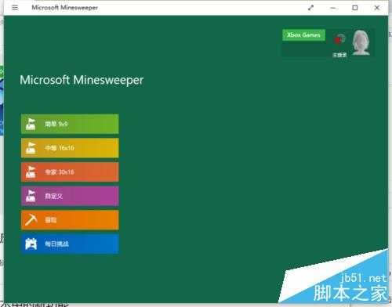This screenshot has width=392, height=307.
Task: Click the red sign-in status icon
Action: (339, 40)
